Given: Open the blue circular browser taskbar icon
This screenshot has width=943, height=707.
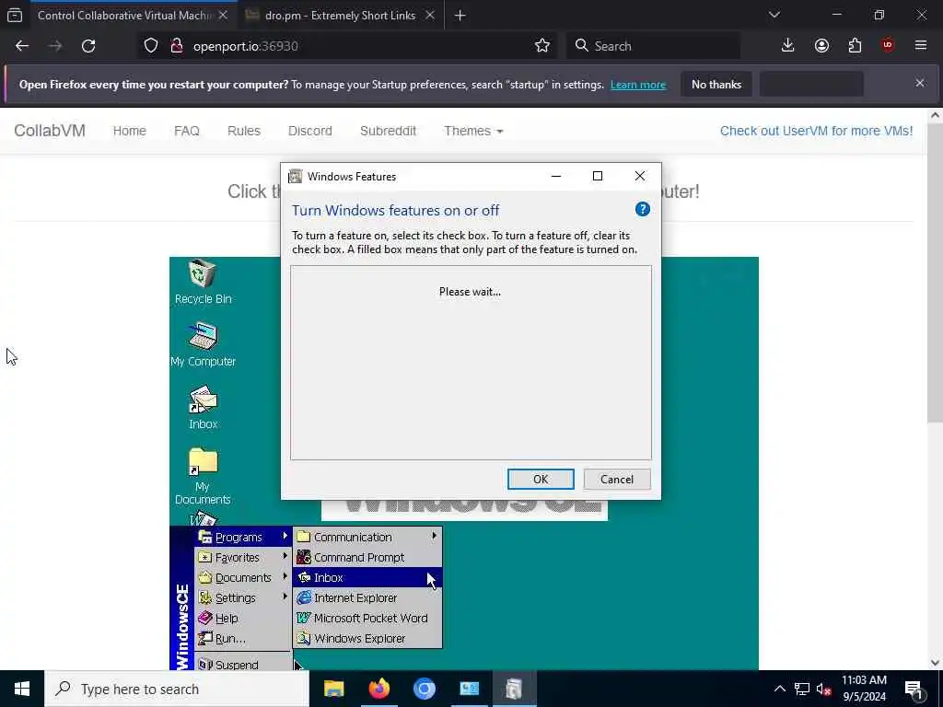Looking at the screenshot, I should pos(424,689).
